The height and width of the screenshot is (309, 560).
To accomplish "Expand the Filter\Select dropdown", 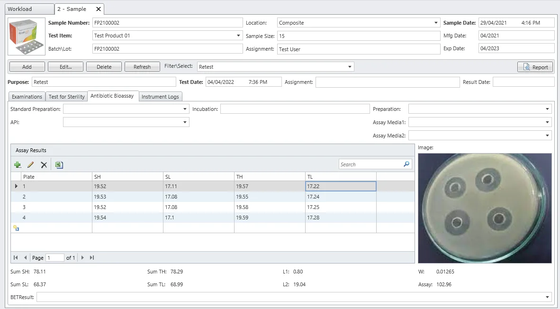I will click(x=350, y=67).
